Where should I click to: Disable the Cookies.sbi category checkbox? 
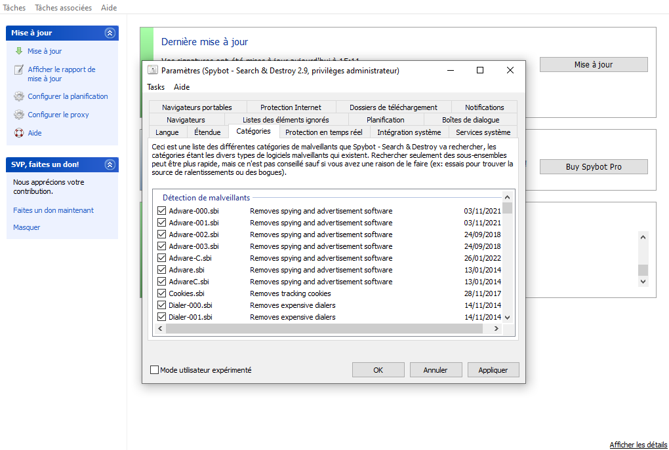(162, 293)
